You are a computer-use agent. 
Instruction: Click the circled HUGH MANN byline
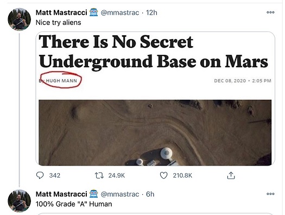point(61,80)
